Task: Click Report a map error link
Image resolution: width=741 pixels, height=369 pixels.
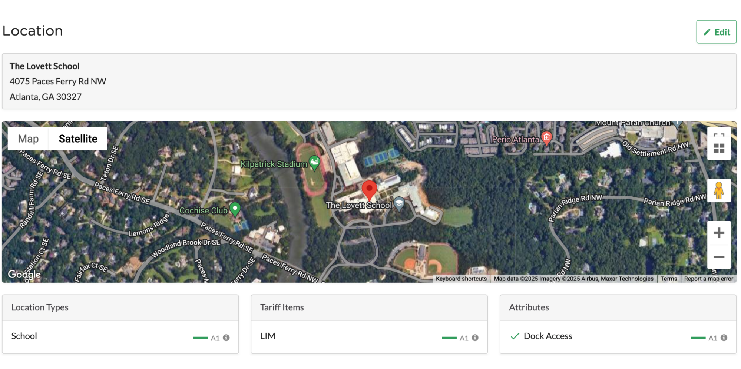Action: click(708, 279)
